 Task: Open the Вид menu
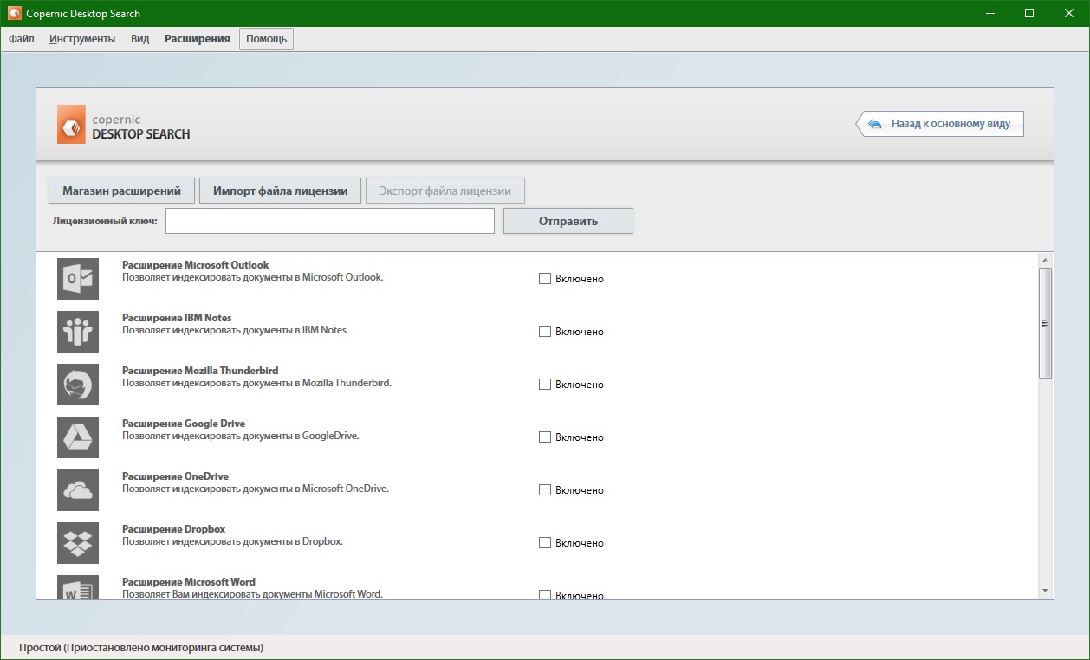pyautogui.click(x=140, y=39)
